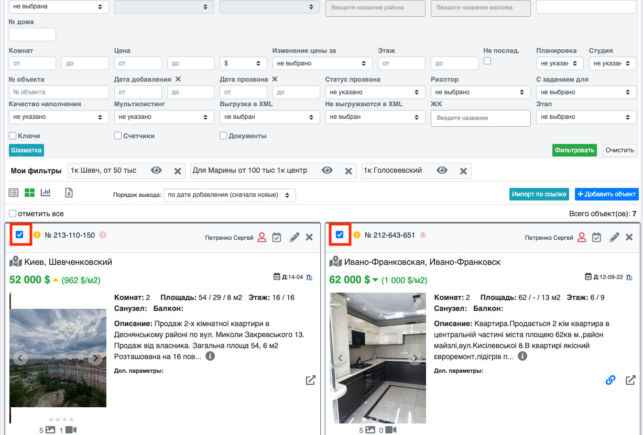Open Kiev listing in external window icon

[311, 381]
